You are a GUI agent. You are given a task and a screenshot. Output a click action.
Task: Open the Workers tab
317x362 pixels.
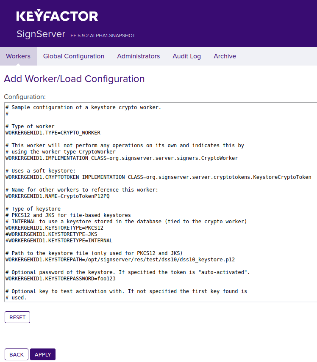(18, 56)
